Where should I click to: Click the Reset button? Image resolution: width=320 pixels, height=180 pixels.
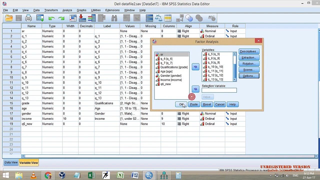207,104
